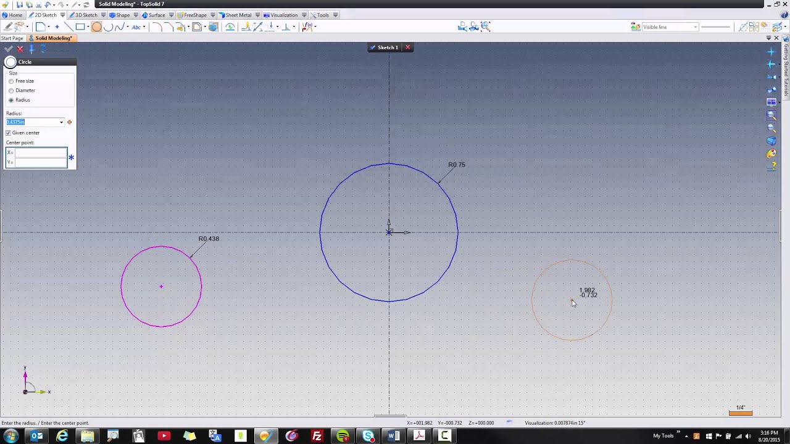Open My Tools in the taskbar
This screenshot has width=790, height=444.
[663, 436]
